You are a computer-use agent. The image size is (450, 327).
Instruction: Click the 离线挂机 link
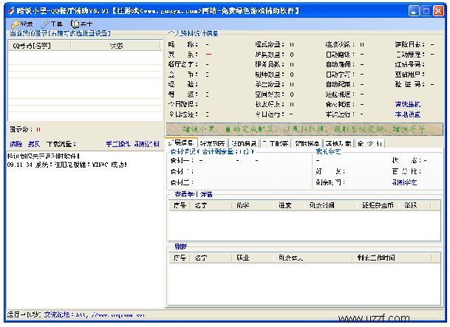[408, 104]
